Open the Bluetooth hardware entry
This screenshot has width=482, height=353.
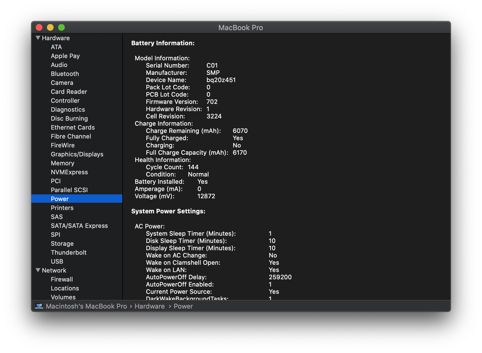(x=65, y=74)
